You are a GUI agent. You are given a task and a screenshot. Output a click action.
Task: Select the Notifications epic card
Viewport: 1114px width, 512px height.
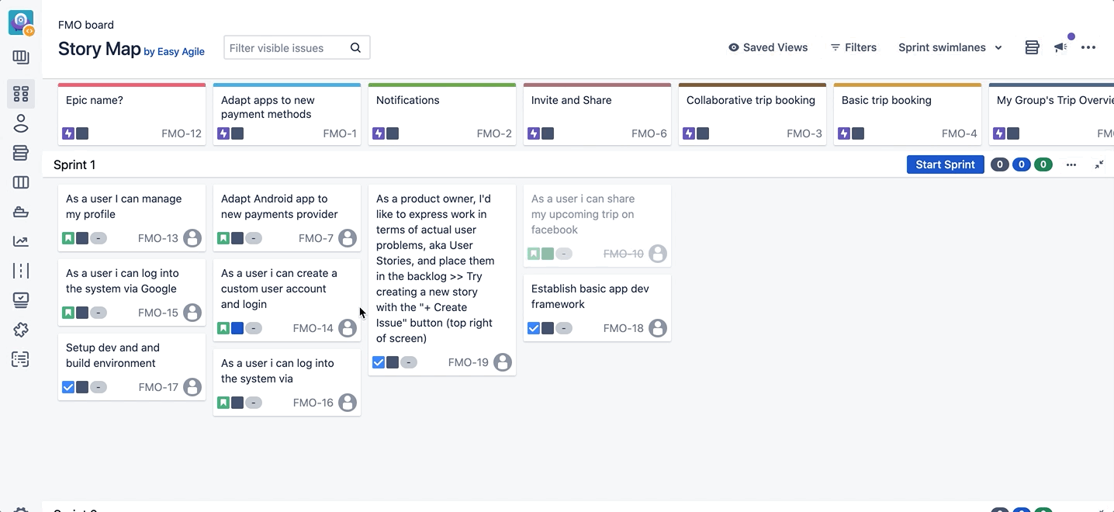point(442,114)
